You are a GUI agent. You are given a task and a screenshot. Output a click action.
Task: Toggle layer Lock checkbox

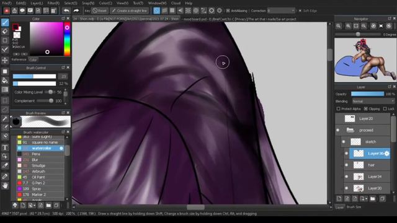385,109
